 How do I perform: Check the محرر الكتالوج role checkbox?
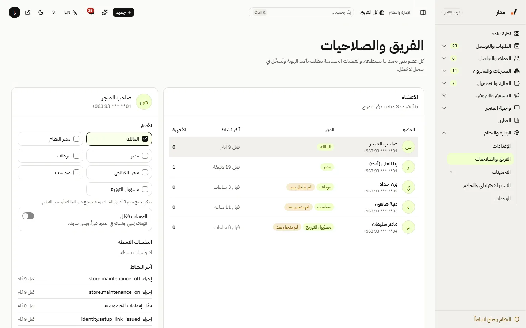(x=145, y=172)
